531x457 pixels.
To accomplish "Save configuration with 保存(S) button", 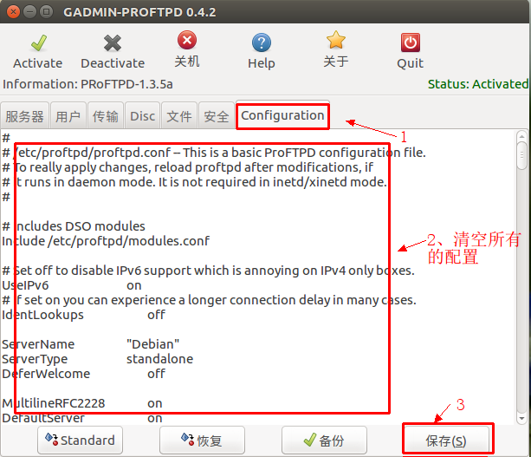I will pos(446,441).
